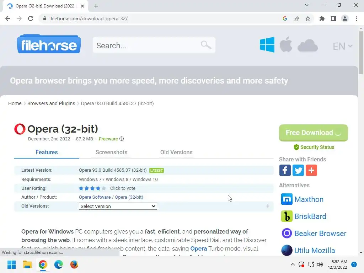
Task: Click the red Opera logo icon
Action: tap(20, 129)
